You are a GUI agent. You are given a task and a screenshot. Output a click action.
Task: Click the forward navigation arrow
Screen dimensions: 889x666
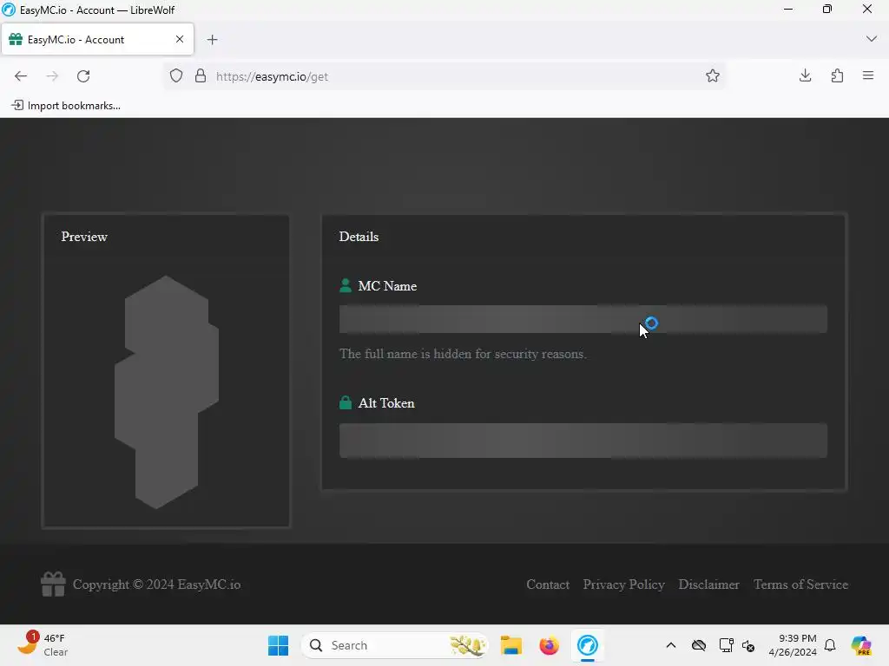pyautogui.click(x=52, y=76)
